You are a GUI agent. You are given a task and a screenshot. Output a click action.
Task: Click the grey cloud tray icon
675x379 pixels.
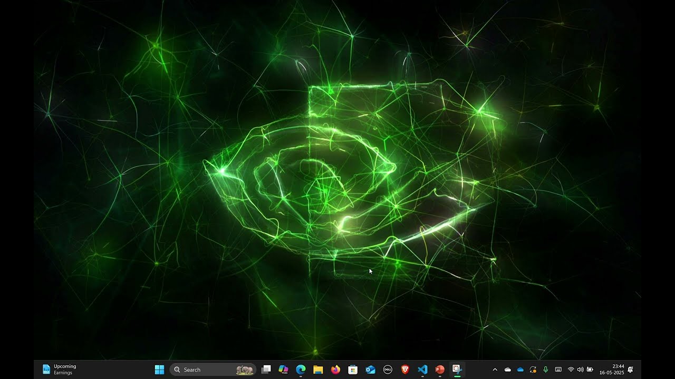508,370
